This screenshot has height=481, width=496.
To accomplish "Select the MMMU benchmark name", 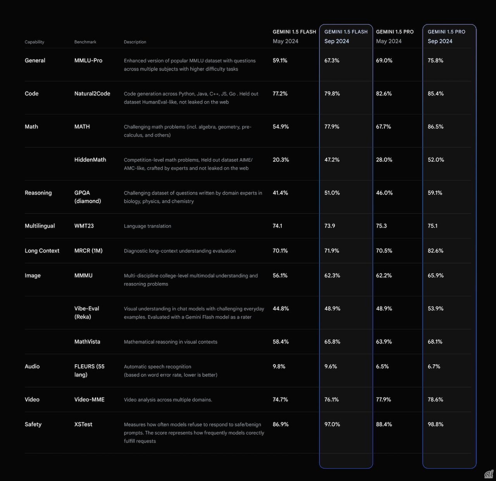I will pyautogui.click(x=83, y=276).
